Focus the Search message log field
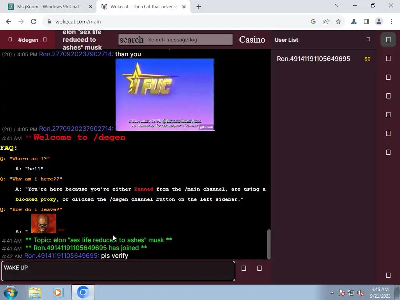Screen dimensions: 400x300 175,39
